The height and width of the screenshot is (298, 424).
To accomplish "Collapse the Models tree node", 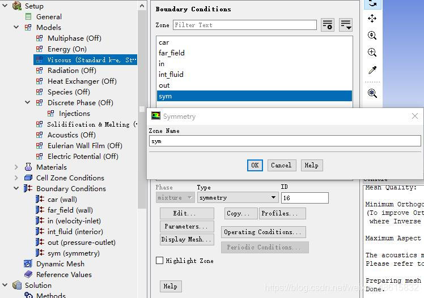I will pos(16,27).
